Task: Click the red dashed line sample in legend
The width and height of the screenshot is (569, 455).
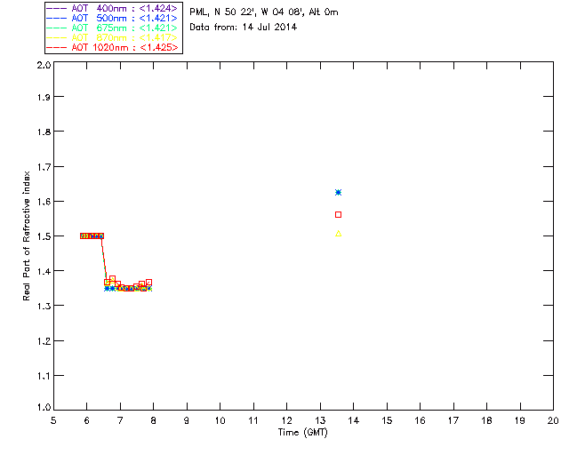Action: coord(57,47)
